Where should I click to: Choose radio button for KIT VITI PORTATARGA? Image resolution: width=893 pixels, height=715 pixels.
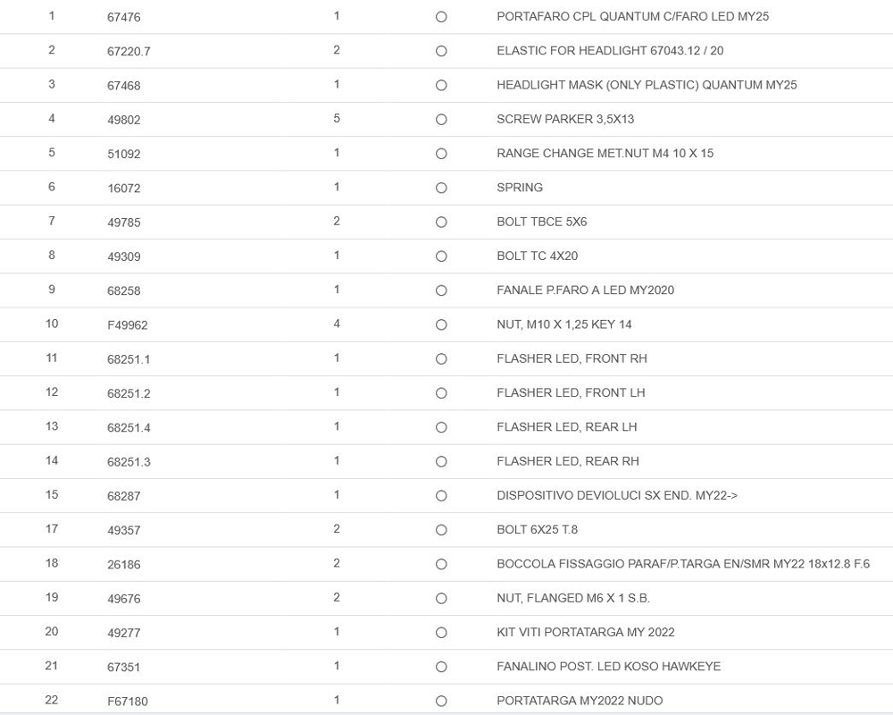click(441, 633)
